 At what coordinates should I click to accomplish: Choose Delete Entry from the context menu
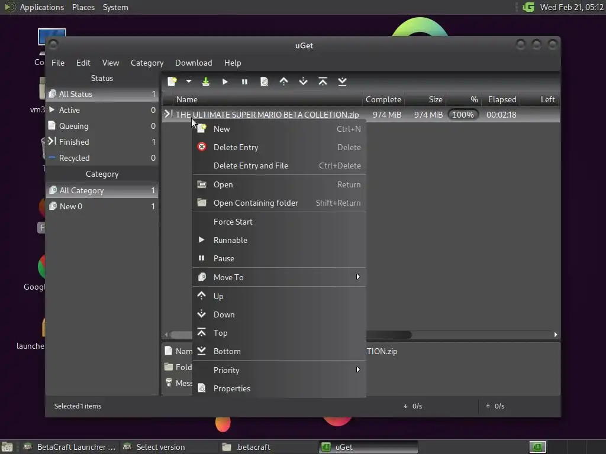coord(279,147)
